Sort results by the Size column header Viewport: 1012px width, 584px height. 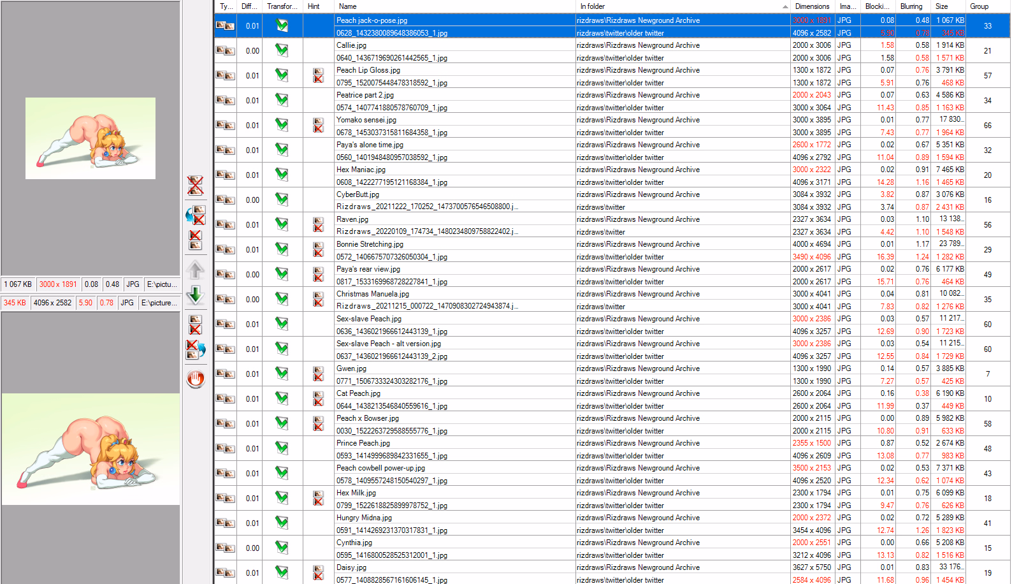pyautogui.click(x=941, y=6)
